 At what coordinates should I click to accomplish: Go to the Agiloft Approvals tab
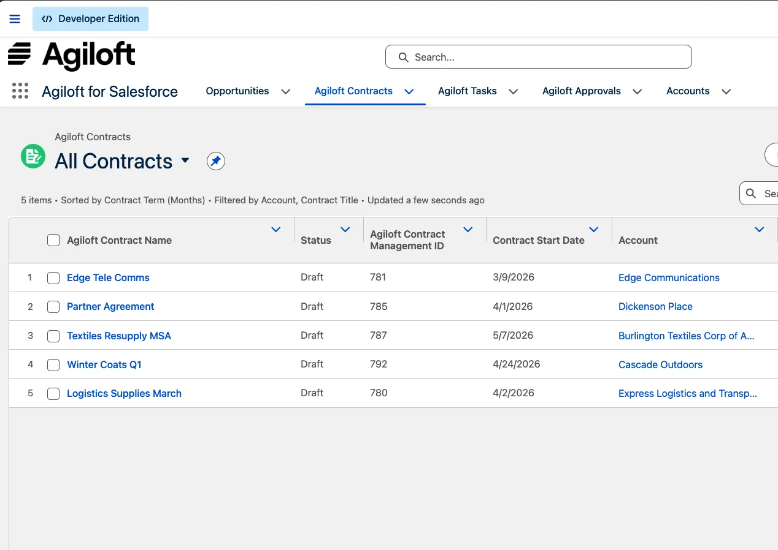(x=582, y=91)
